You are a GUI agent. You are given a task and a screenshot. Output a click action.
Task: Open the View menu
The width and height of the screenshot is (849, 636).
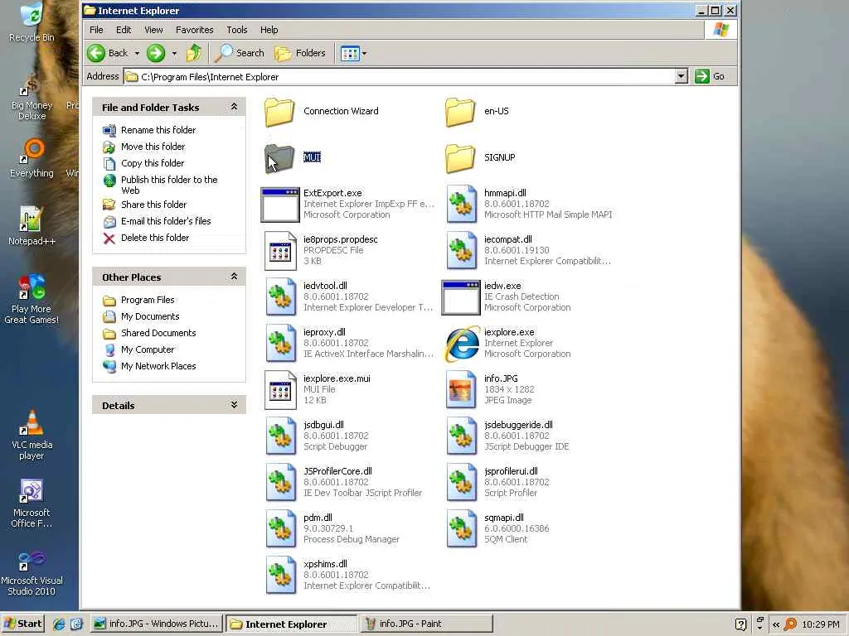pos(153,30)
